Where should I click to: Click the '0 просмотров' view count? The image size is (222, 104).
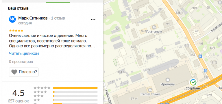tap(21, 62)
